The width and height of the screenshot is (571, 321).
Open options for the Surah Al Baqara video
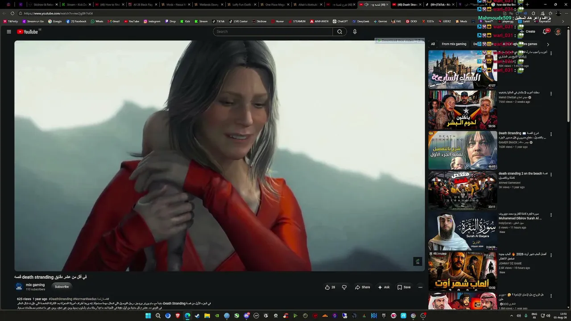click(551, 215)
